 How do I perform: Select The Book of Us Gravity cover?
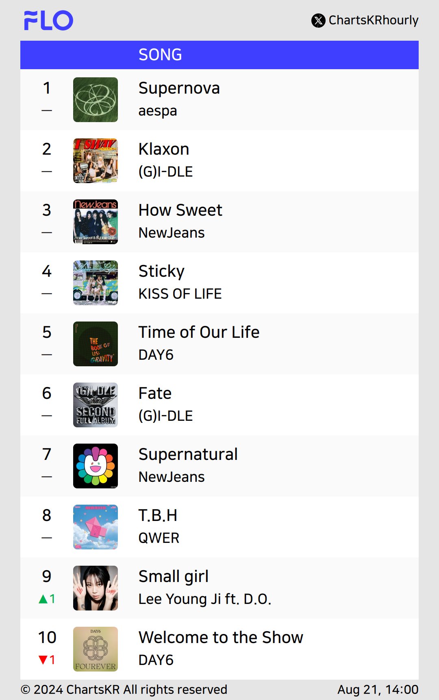pos(96,344)
